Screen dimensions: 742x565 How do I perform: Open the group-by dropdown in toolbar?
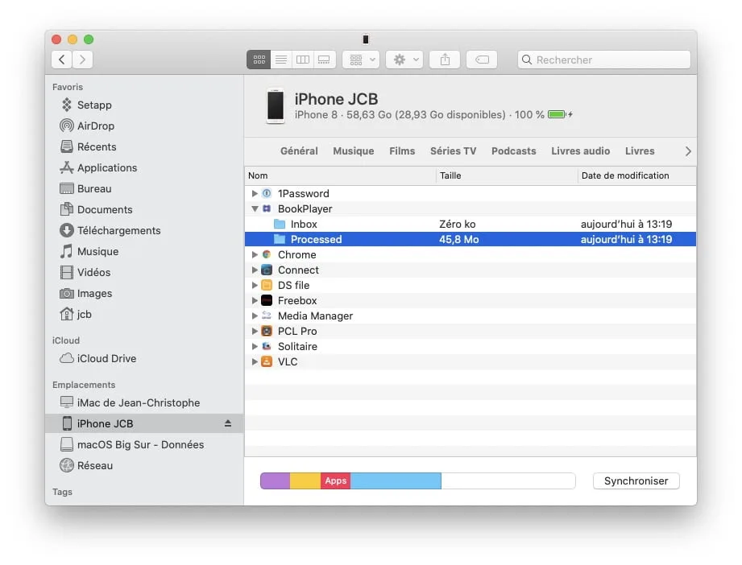[x=361, y=60]
